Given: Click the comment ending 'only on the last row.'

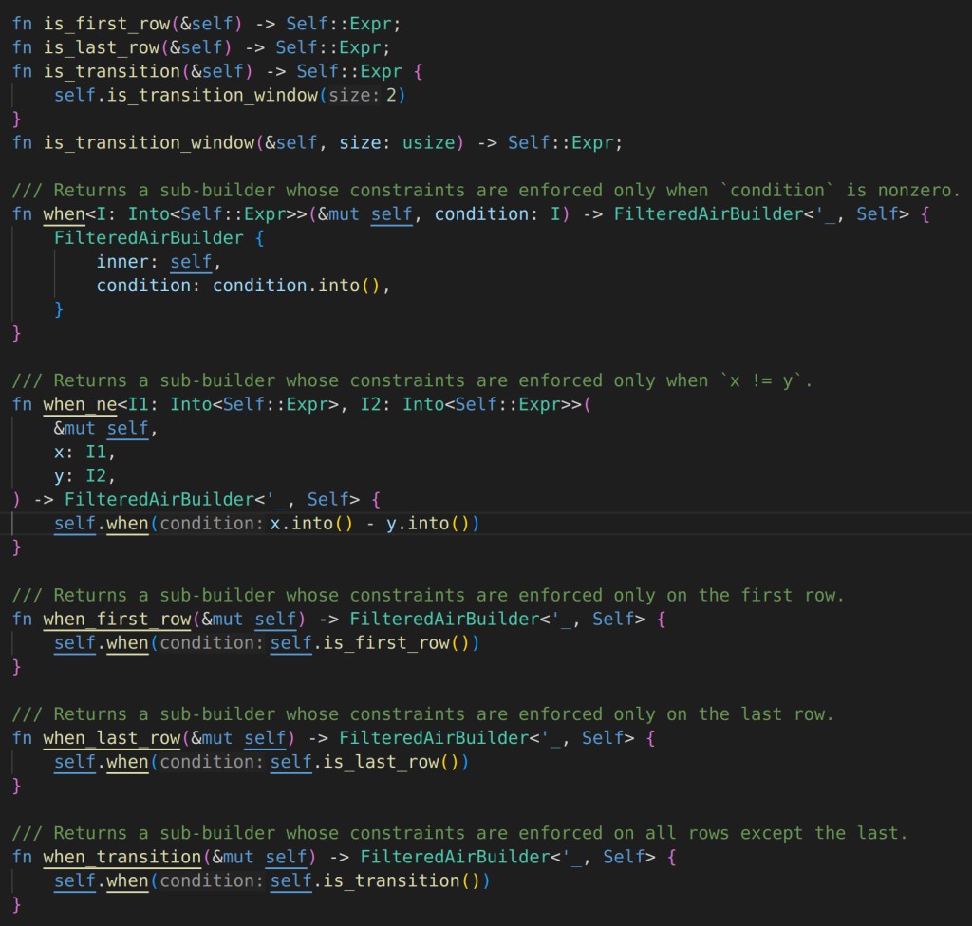Looking at the screenshot, I should coord(422,714).
